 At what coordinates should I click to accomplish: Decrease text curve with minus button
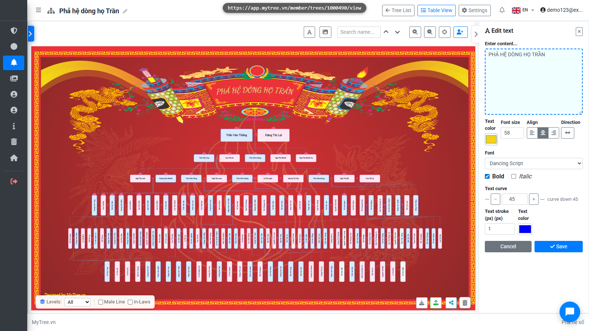(x=495, y=199)
